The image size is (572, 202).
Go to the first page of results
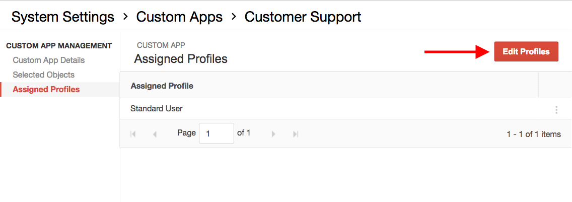point(133,134)
